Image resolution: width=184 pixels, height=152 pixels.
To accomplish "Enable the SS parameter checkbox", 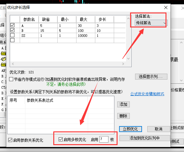I will coord(13,35).
